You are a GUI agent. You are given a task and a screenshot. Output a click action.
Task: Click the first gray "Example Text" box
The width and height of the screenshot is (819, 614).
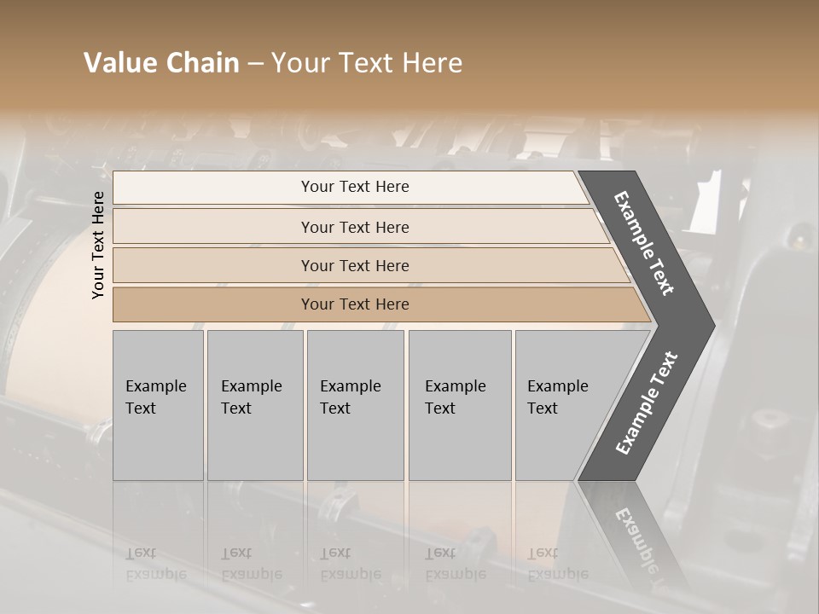pos(158,405)
